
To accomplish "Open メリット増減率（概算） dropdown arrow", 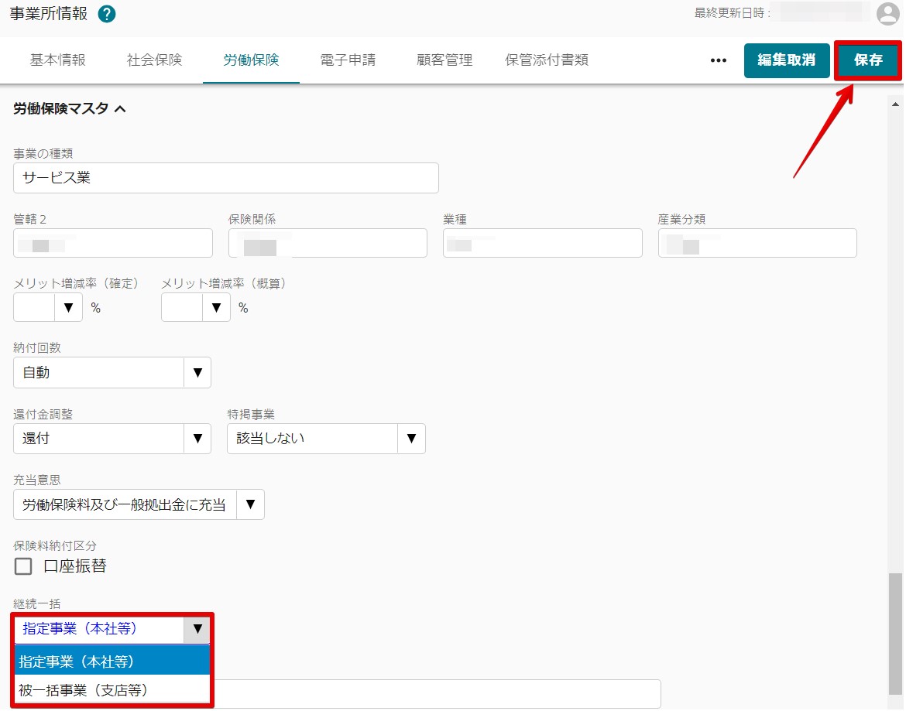I will tap(216, 308).
